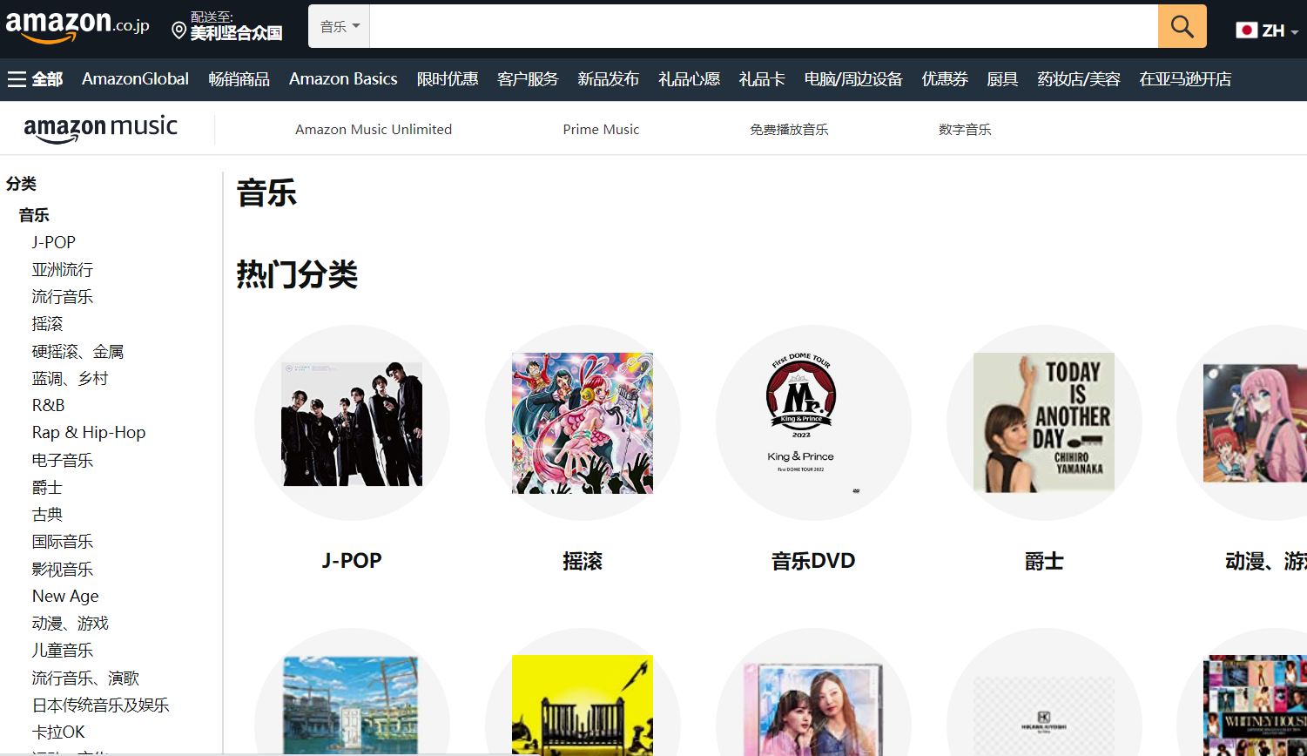The height and width of the screenshot is (756, 1307).
Task: Click the search magnifier icon
Action: click(1182, 26)
